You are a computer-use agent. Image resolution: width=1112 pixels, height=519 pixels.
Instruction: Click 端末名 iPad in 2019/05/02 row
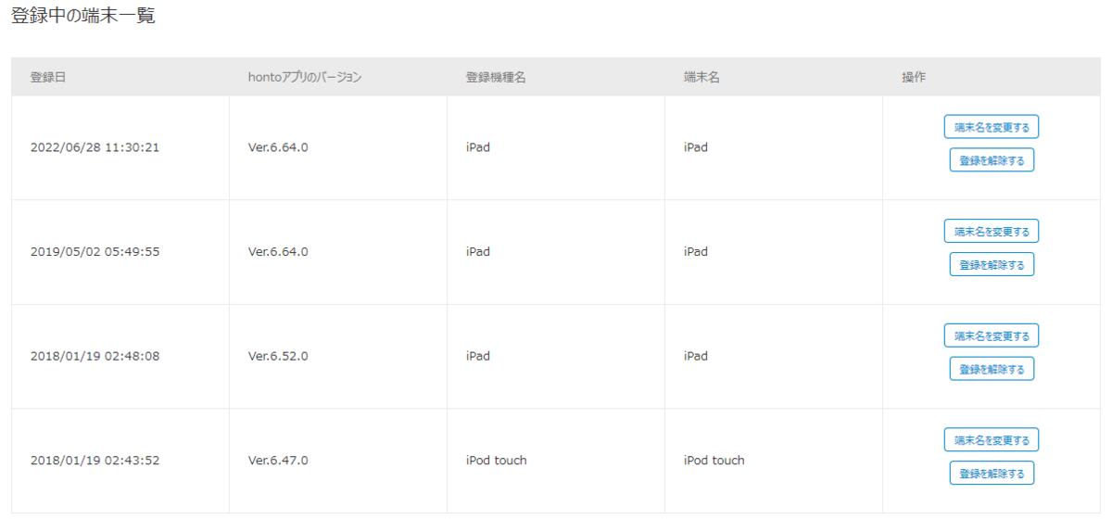point(696,251)
